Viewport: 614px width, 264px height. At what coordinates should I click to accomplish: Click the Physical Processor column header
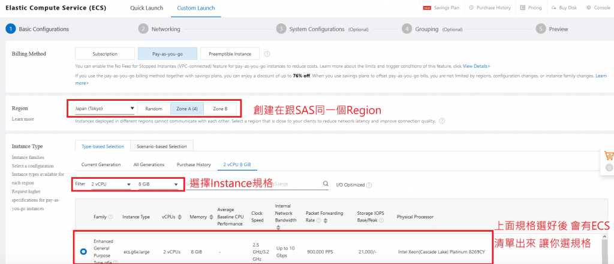[x=415, y=217]
